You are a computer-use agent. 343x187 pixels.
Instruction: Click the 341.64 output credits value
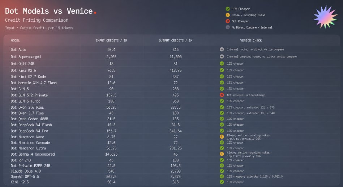click(175, 131)
